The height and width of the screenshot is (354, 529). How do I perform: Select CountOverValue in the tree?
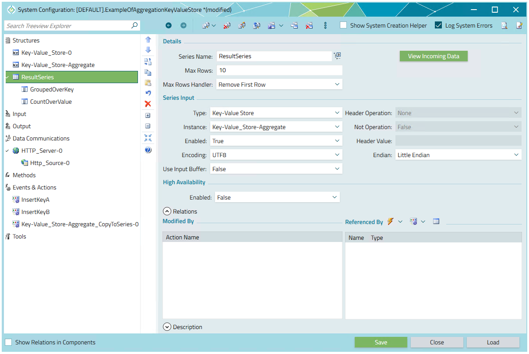click(51, 102)
